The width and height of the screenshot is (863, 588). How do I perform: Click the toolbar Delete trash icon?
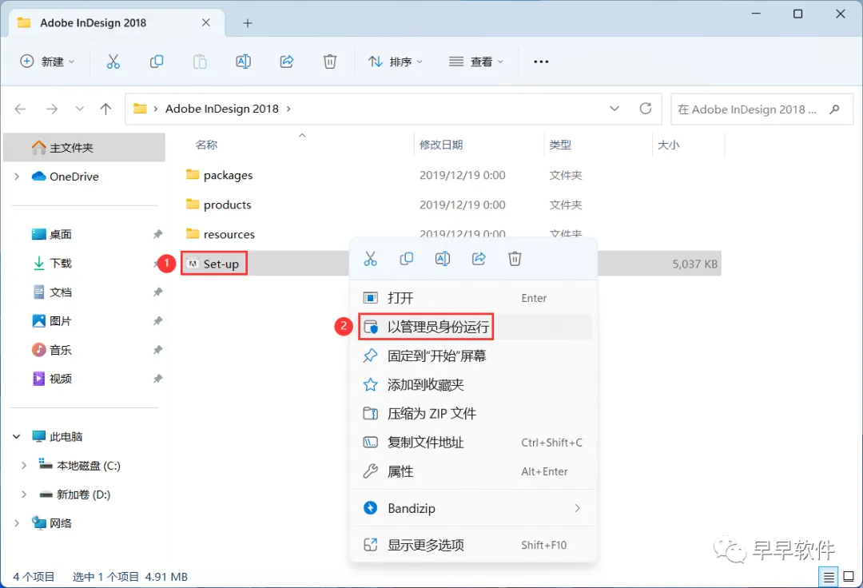coord(330,62)
